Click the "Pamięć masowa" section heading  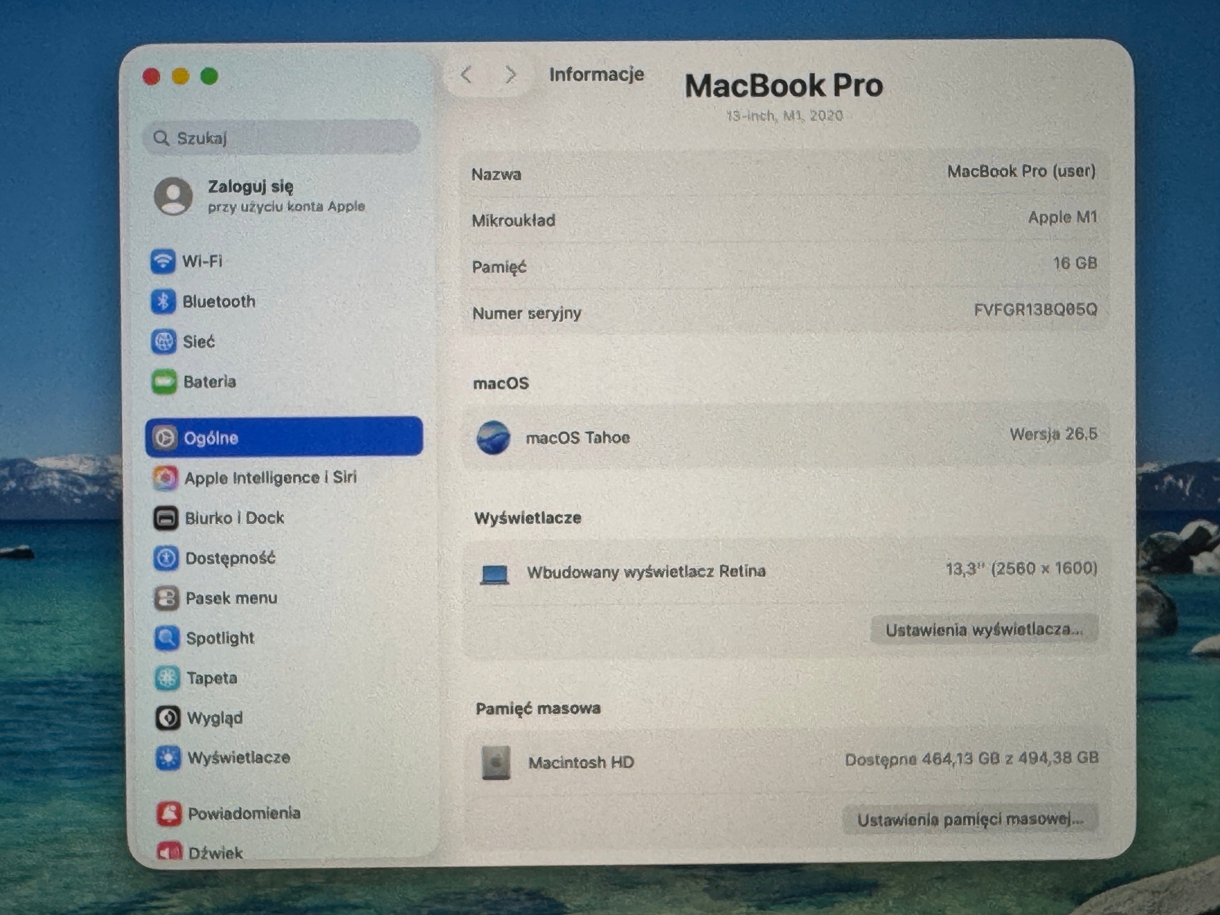[x=539, y=709]
